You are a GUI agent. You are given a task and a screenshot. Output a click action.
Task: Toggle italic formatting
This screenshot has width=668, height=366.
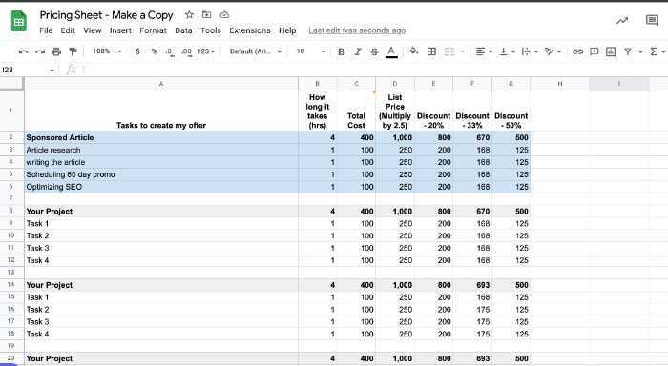(x=358, y=51)
